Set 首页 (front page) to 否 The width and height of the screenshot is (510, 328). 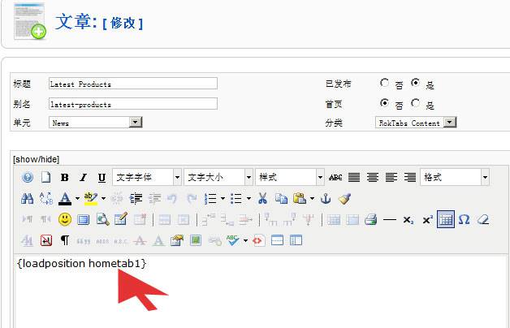point(384,103)
